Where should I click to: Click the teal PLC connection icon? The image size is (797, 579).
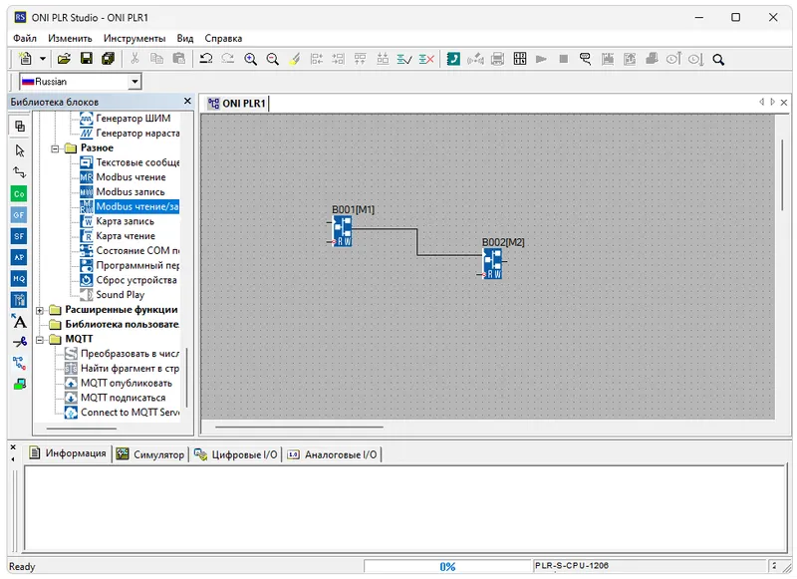point(453,59)
